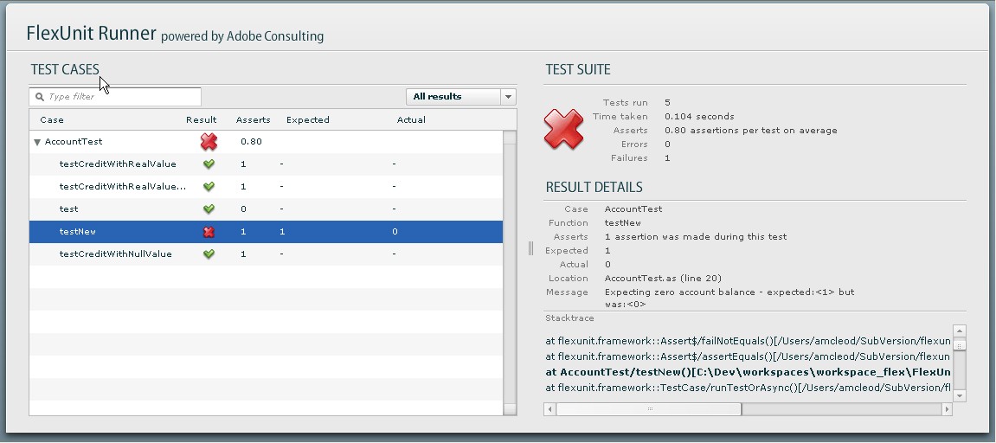Click the Expecting zero account balance message
The width and height of the screenshot is (996, 443).
point(729,299)
